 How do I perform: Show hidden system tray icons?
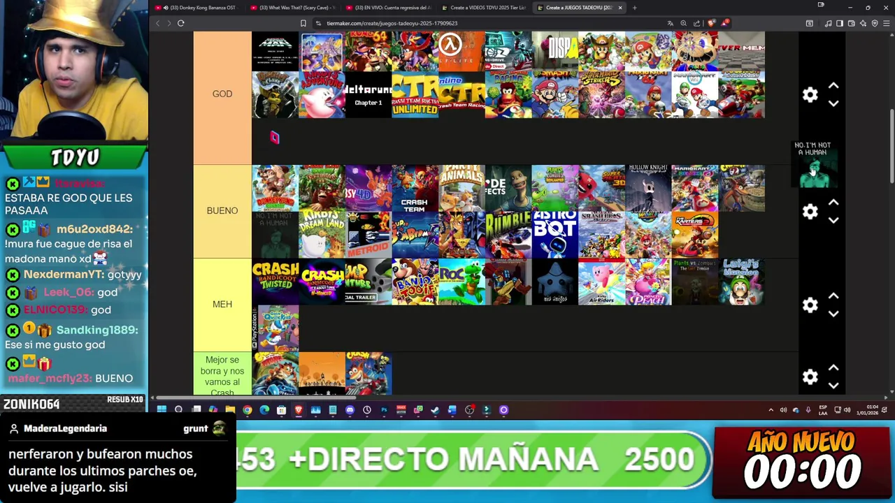[x=771, y=410]
